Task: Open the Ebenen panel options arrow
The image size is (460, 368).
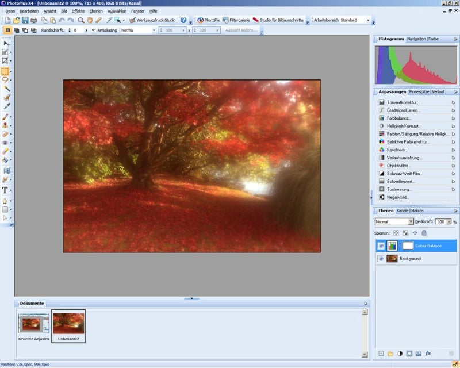Action: 455,210
